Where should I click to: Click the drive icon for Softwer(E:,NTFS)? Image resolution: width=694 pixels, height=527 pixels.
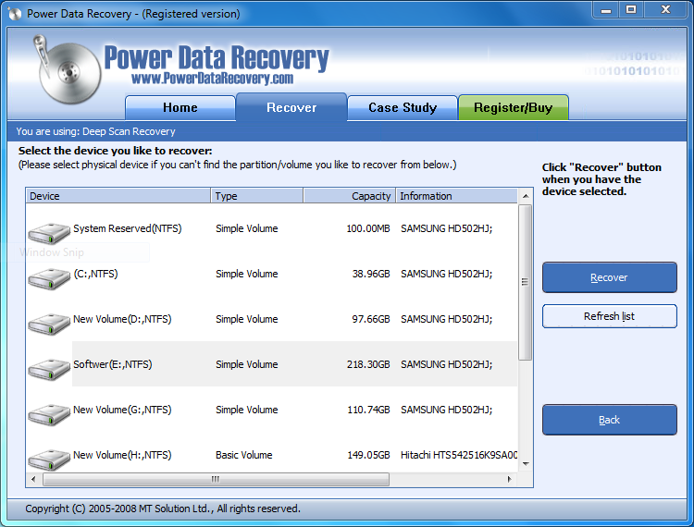[49, 369]
